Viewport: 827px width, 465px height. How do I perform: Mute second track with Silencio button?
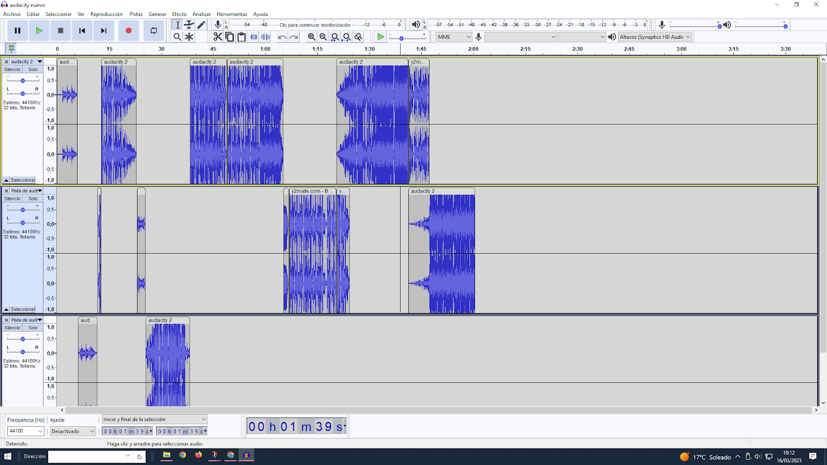(x=12, y=198)
